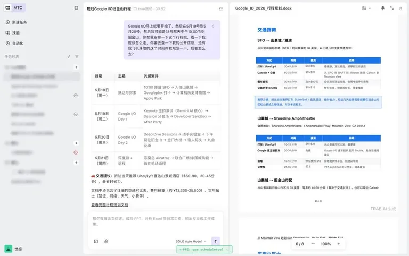Collapse the left sidebar panel icon
Image resolution: width=409 pixels, height=256 pixels.
pos(76,8)
